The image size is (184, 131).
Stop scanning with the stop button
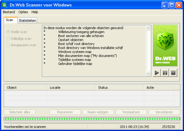click(x=173, y=73)
